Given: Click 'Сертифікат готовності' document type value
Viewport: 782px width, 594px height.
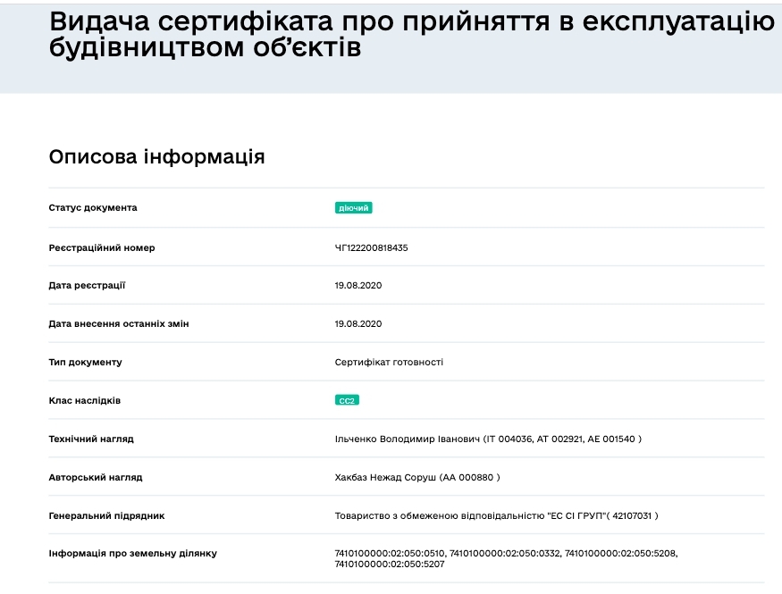Looking at the screenshot, I should click(389, 363).
